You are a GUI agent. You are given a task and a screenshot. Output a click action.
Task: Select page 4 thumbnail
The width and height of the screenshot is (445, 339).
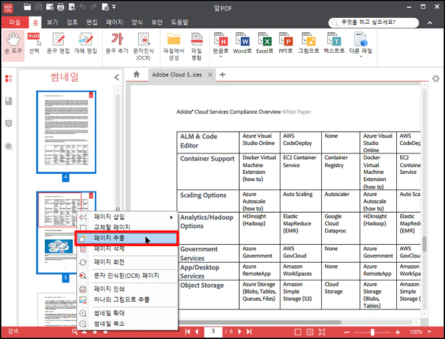coord(66,132)
